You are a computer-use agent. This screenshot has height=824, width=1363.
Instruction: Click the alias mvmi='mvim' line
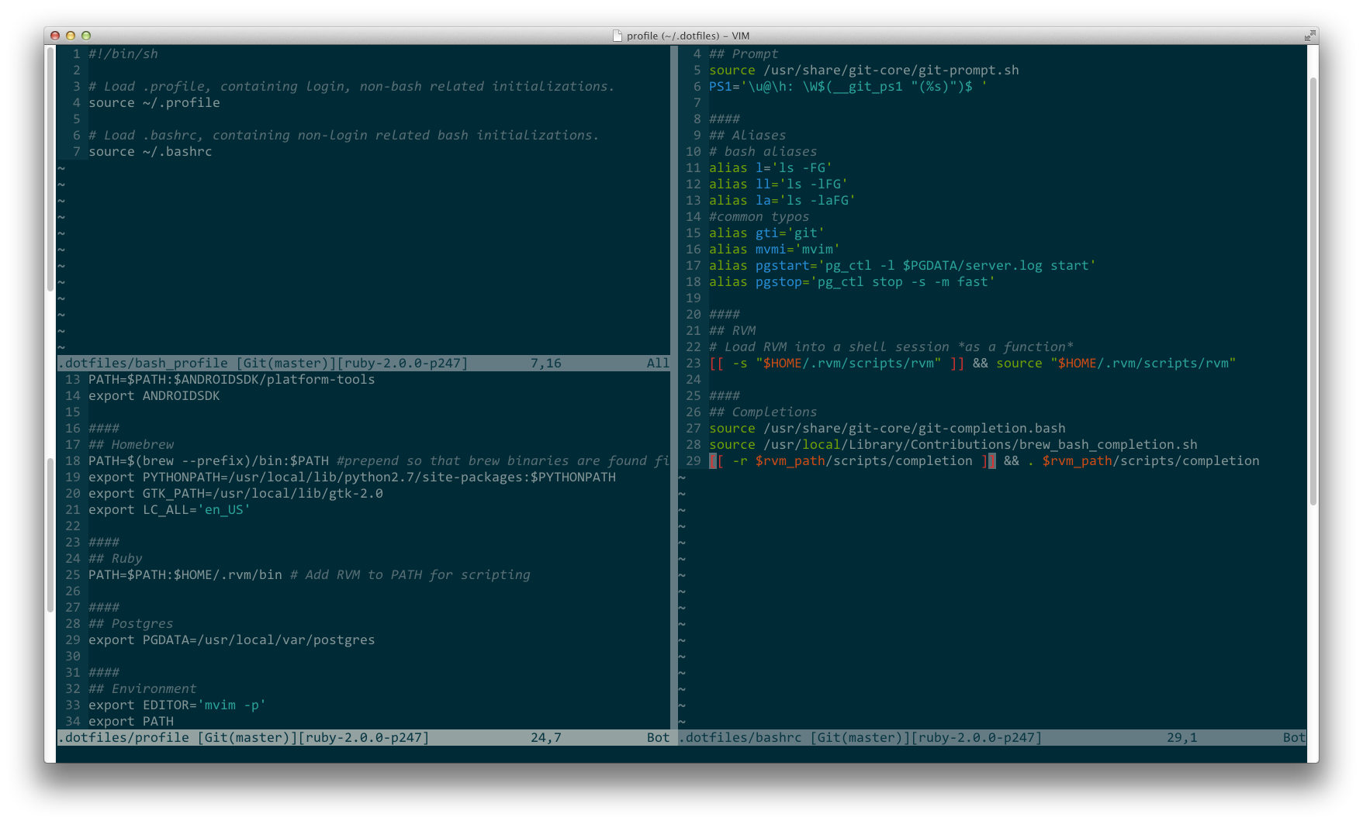click(775, 249)
